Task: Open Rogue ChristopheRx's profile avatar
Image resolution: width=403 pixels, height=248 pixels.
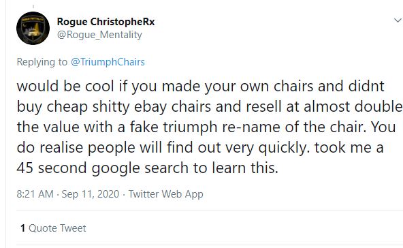Action: (33, 28)
